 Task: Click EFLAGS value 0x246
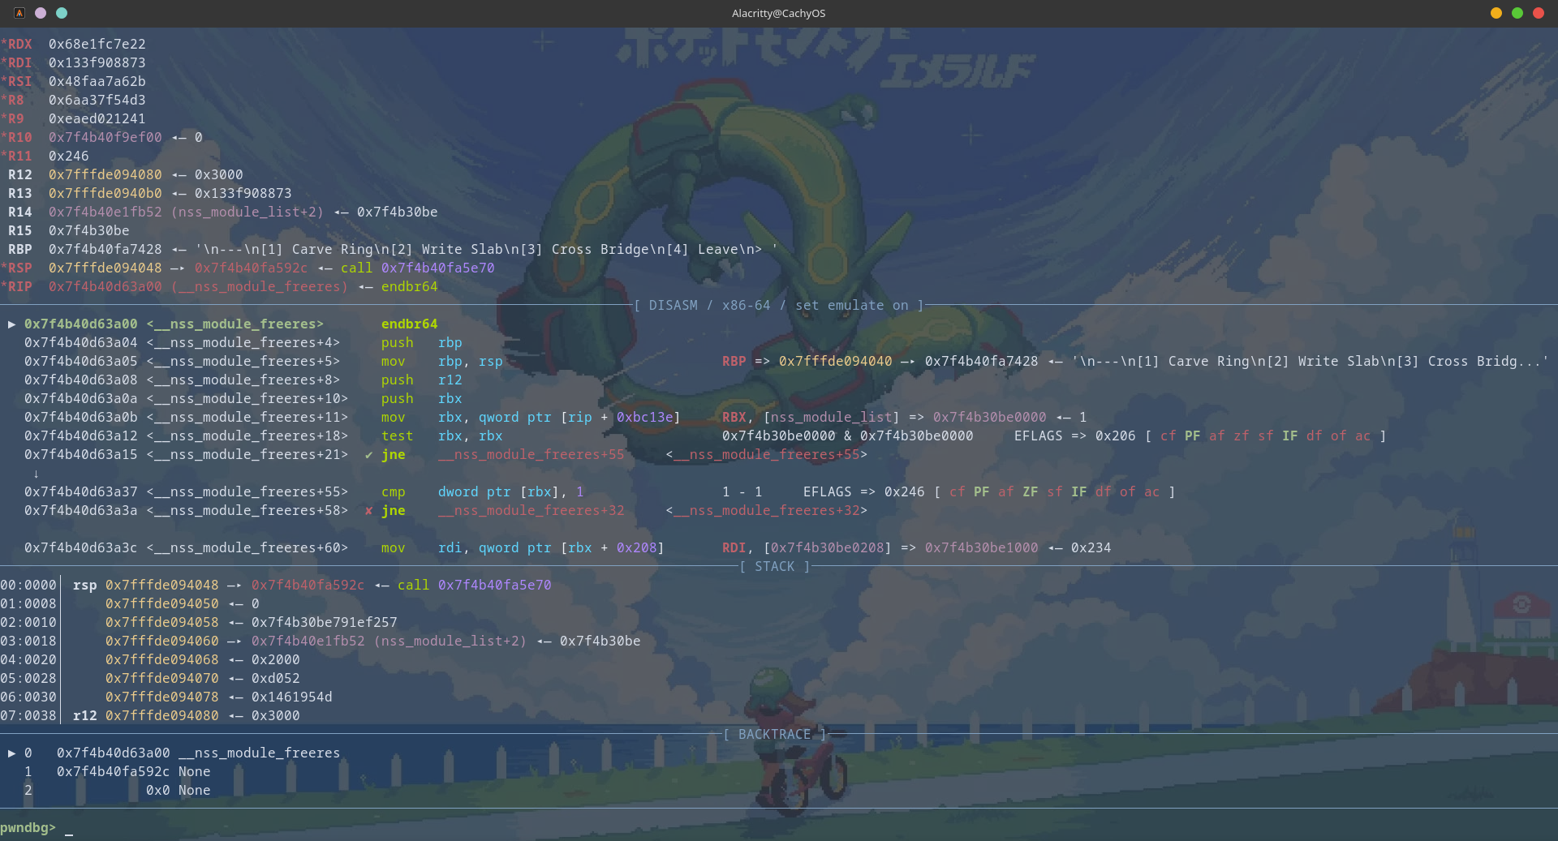click(905, 491)
